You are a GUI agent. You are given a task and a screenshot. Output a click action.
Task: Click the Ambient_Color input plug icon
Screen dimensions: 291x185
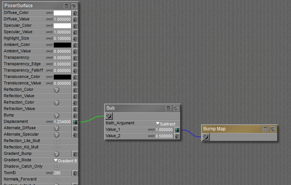(x=75, y=45)
